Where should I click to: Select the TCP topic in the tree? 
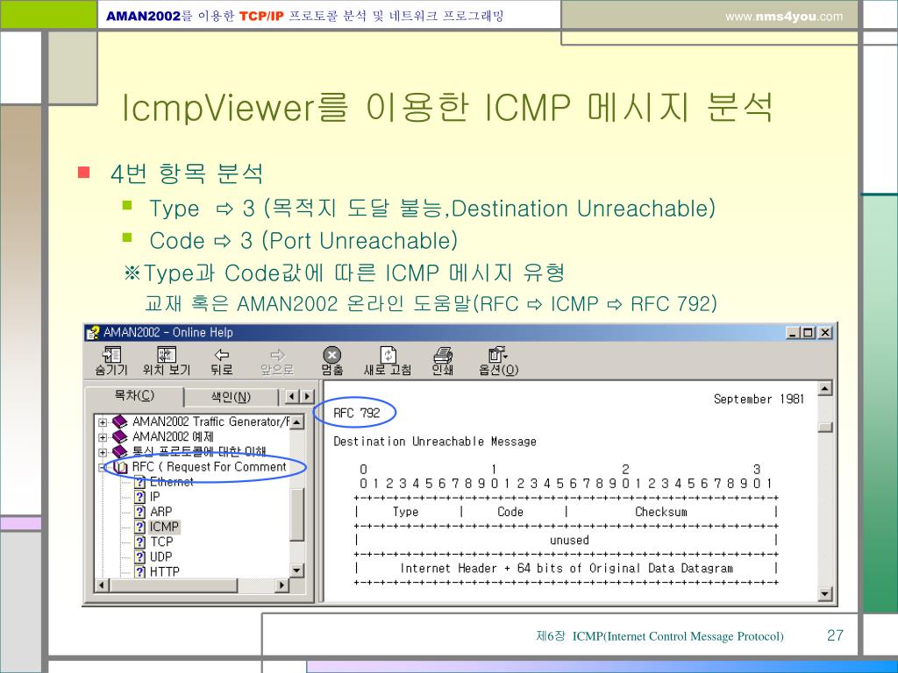pos(161,542)
